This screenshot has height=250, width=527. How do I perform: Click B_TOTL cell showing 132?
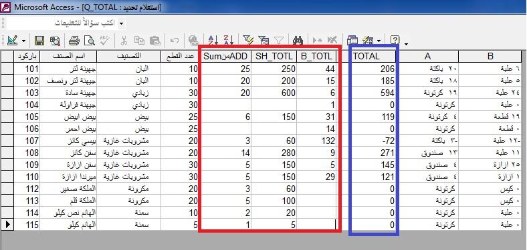point(316,141)
